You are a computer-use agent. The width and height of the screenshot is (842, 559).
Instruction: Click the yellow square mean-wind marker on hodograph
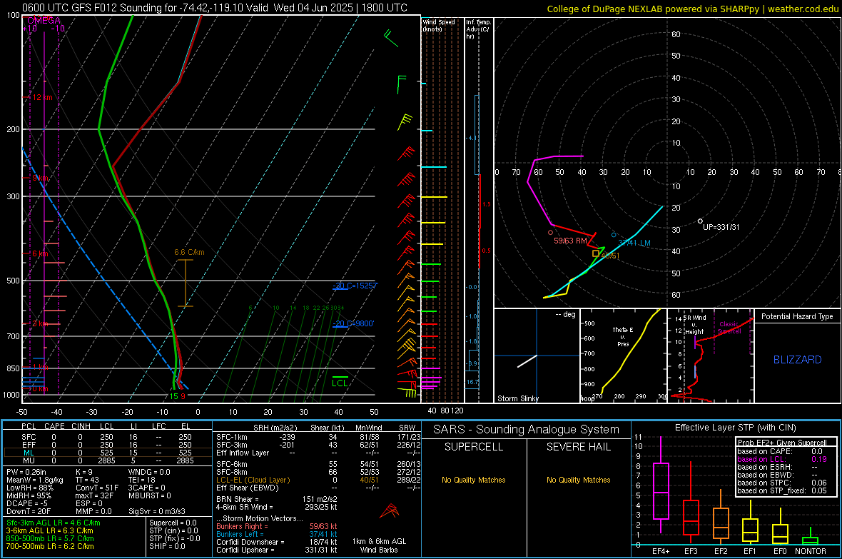[x=596, y=253]
